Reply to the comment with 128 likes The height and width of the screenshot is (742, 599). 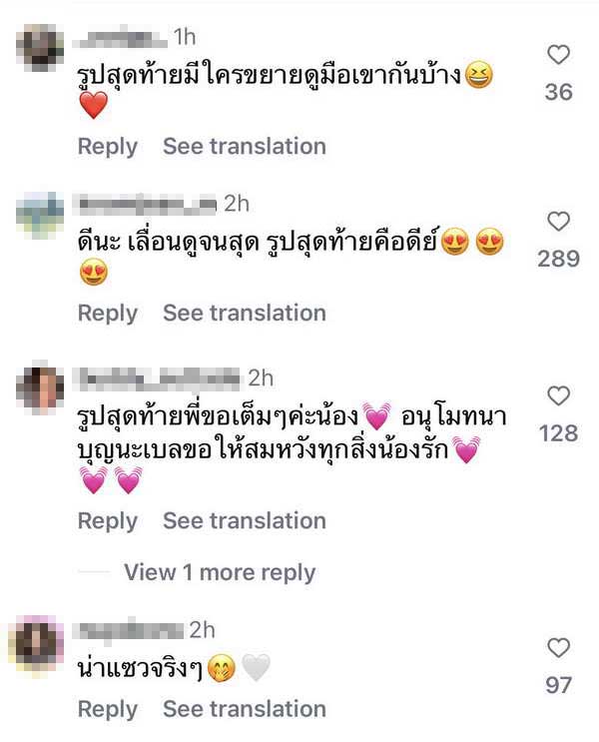[108, 521]
